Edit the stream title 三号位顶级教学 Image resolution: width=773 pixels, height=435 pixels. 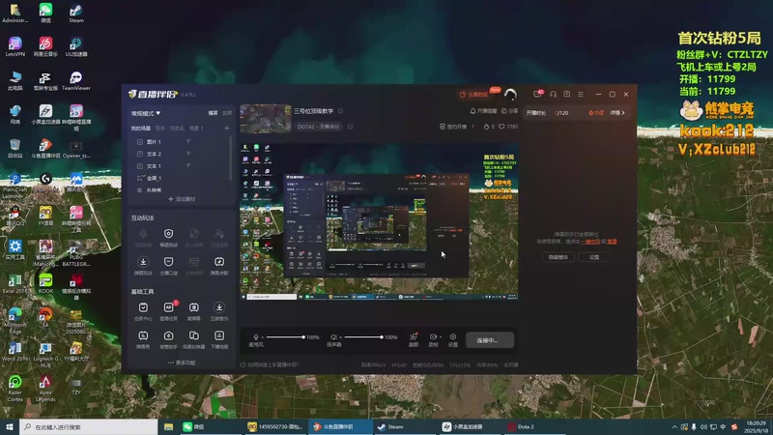(341, 111)
